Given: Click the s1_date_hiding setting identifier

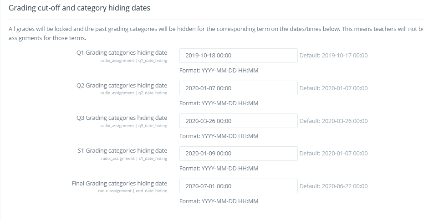Looking at the screenshot, I should [153, 159].
